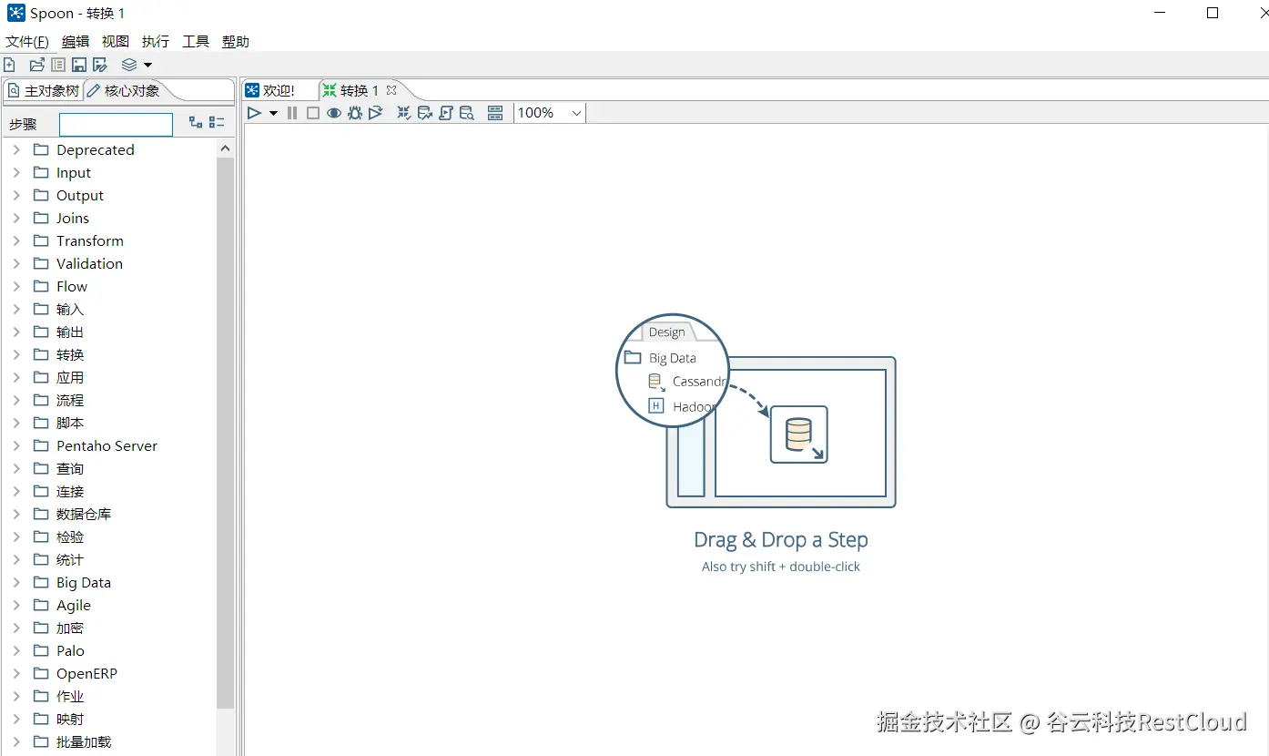The height and width of the screenshot is (756, 1269).
Task: Expand the Validation folder
Action: coord(16,263)
